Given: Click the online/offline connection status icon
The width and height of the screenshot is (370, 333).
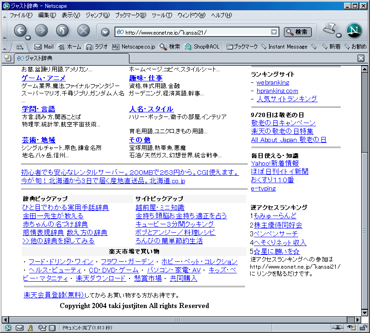Looking at the screenshot, I should [337, 327].
